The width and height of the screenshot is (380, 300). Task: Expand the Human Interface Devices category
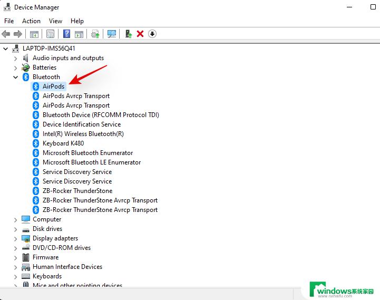coord(15,267)
